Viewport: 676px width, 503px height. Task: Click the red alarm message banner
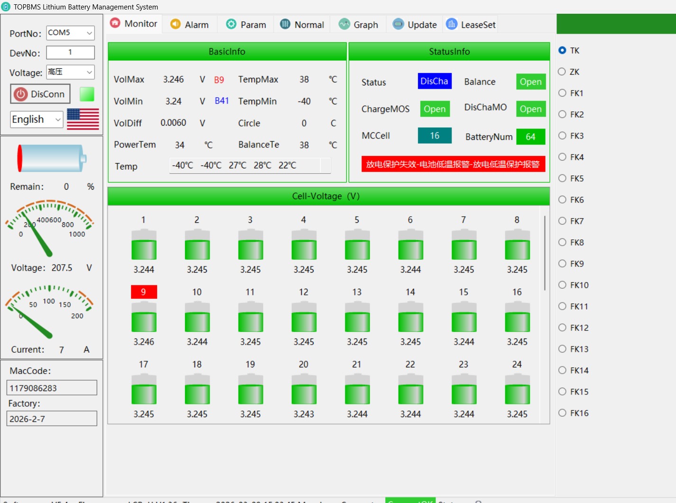[453, 164]
